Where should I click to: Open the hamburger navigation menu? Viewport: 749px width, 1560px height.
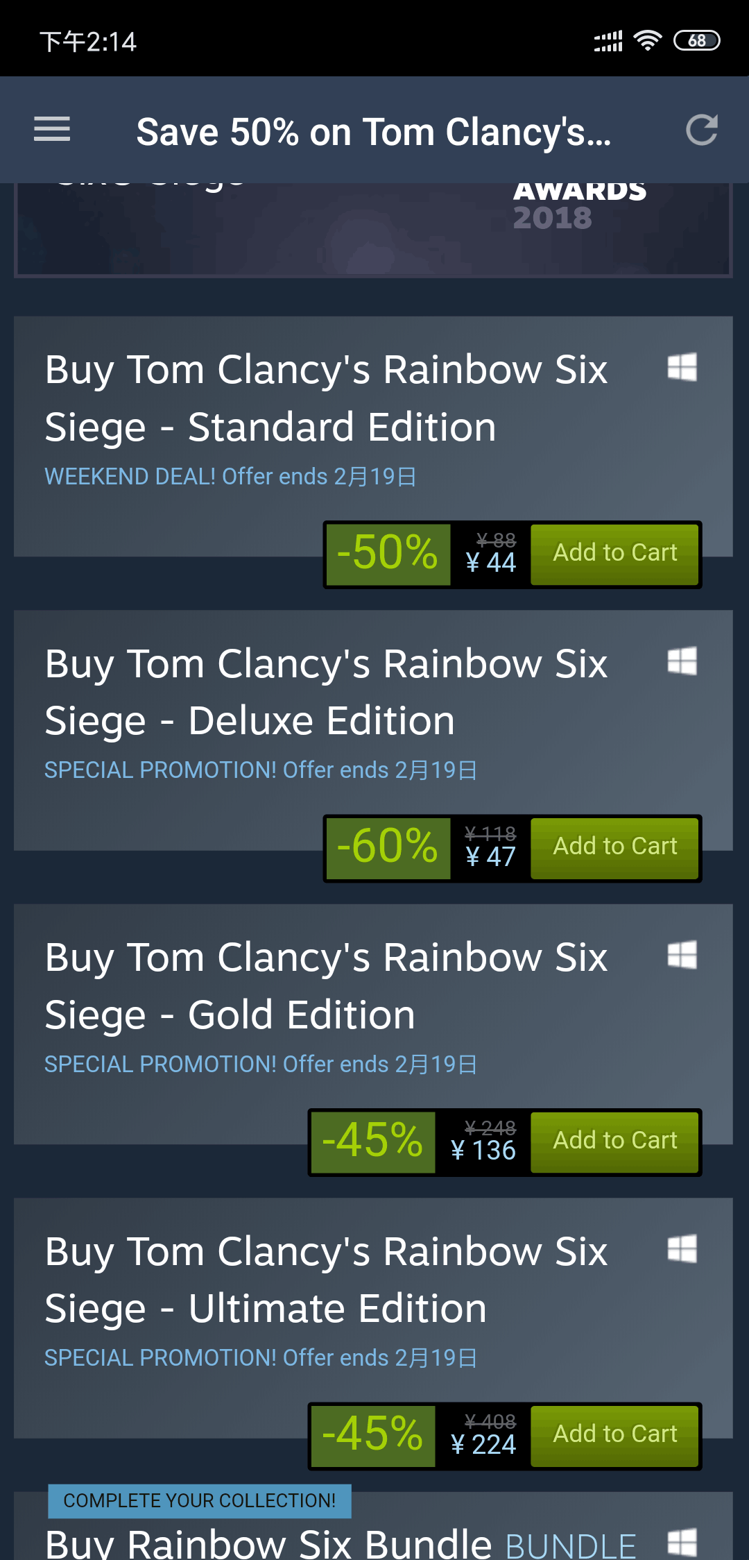pyautogui.click(x=52, y=130)
